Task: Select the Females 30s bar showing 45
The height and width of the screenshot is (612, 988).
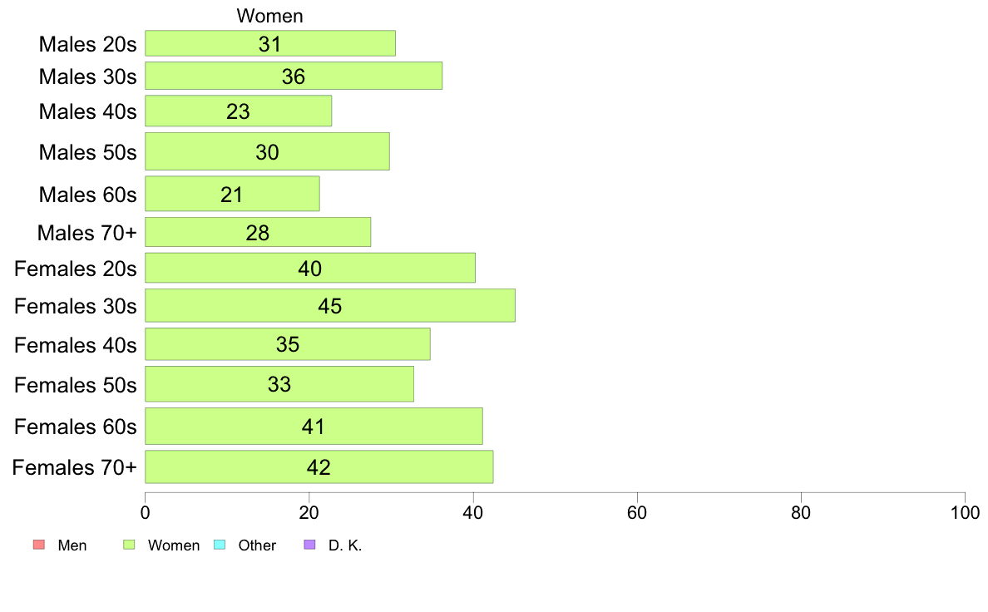Action: pyautogui.click(x=330, y=306)
